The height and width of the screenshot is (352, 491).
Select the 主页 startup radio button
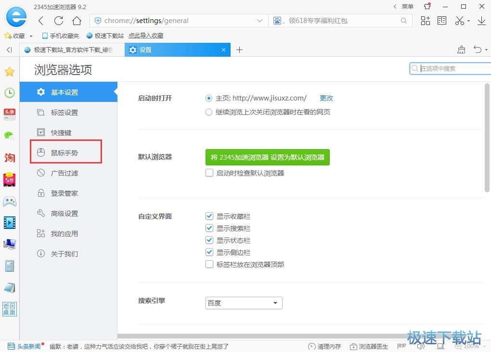click(x=209, y=98)
